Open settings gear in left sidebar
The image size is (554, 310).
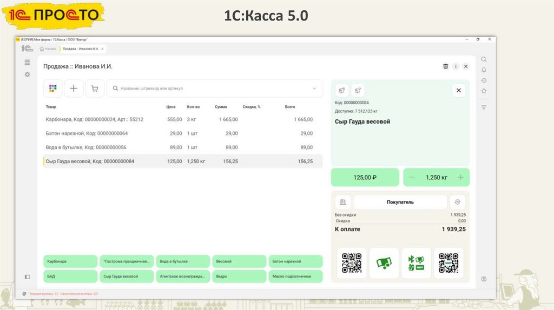tap(27, 75)
